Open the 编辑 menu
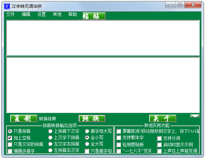This screenshot has height=159, width=205. coord(26,14)
